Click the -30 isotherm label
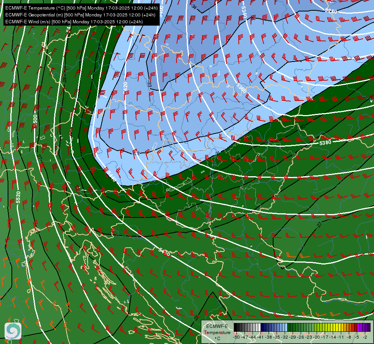This screenshot has width=374, height=344. pos(303,127)
